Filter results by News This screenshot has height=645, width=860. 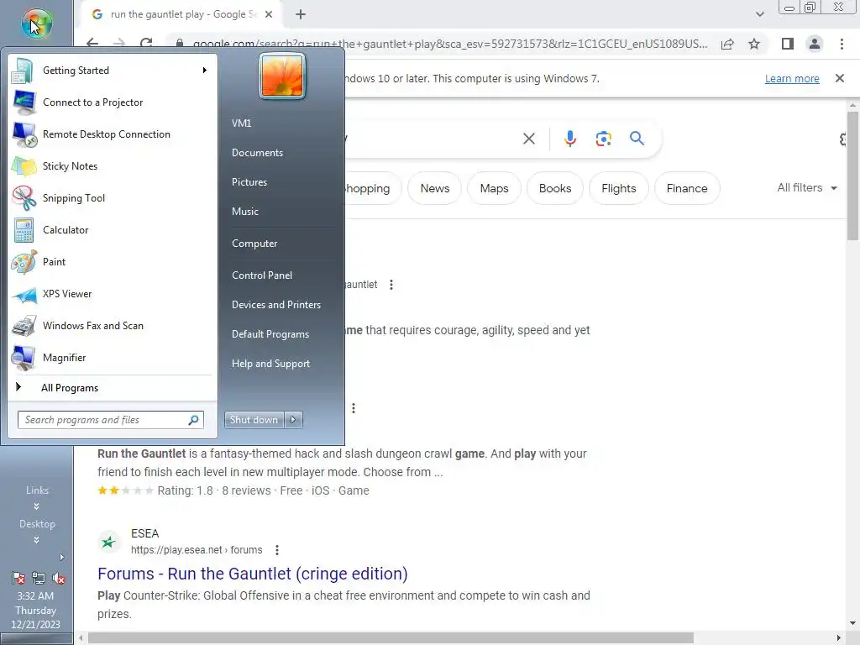[x=434, y=188]
